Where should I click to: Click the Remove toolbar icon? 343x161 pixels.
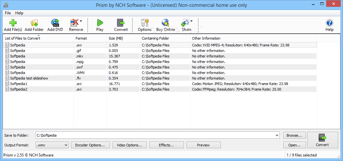[x=74, y=23]
